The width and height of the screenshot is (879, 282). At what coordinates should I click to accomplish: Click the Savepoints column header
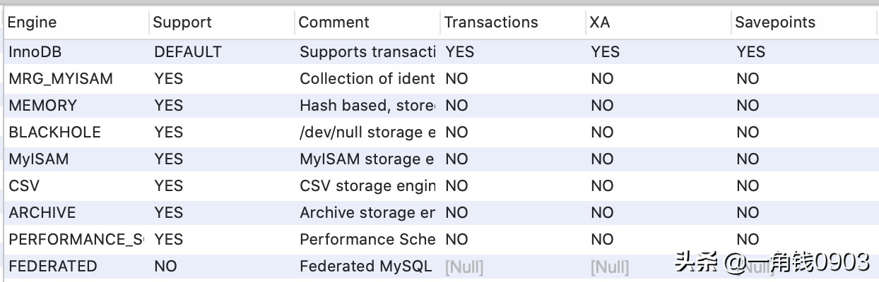pyautogui.click(x=803, y=23)
